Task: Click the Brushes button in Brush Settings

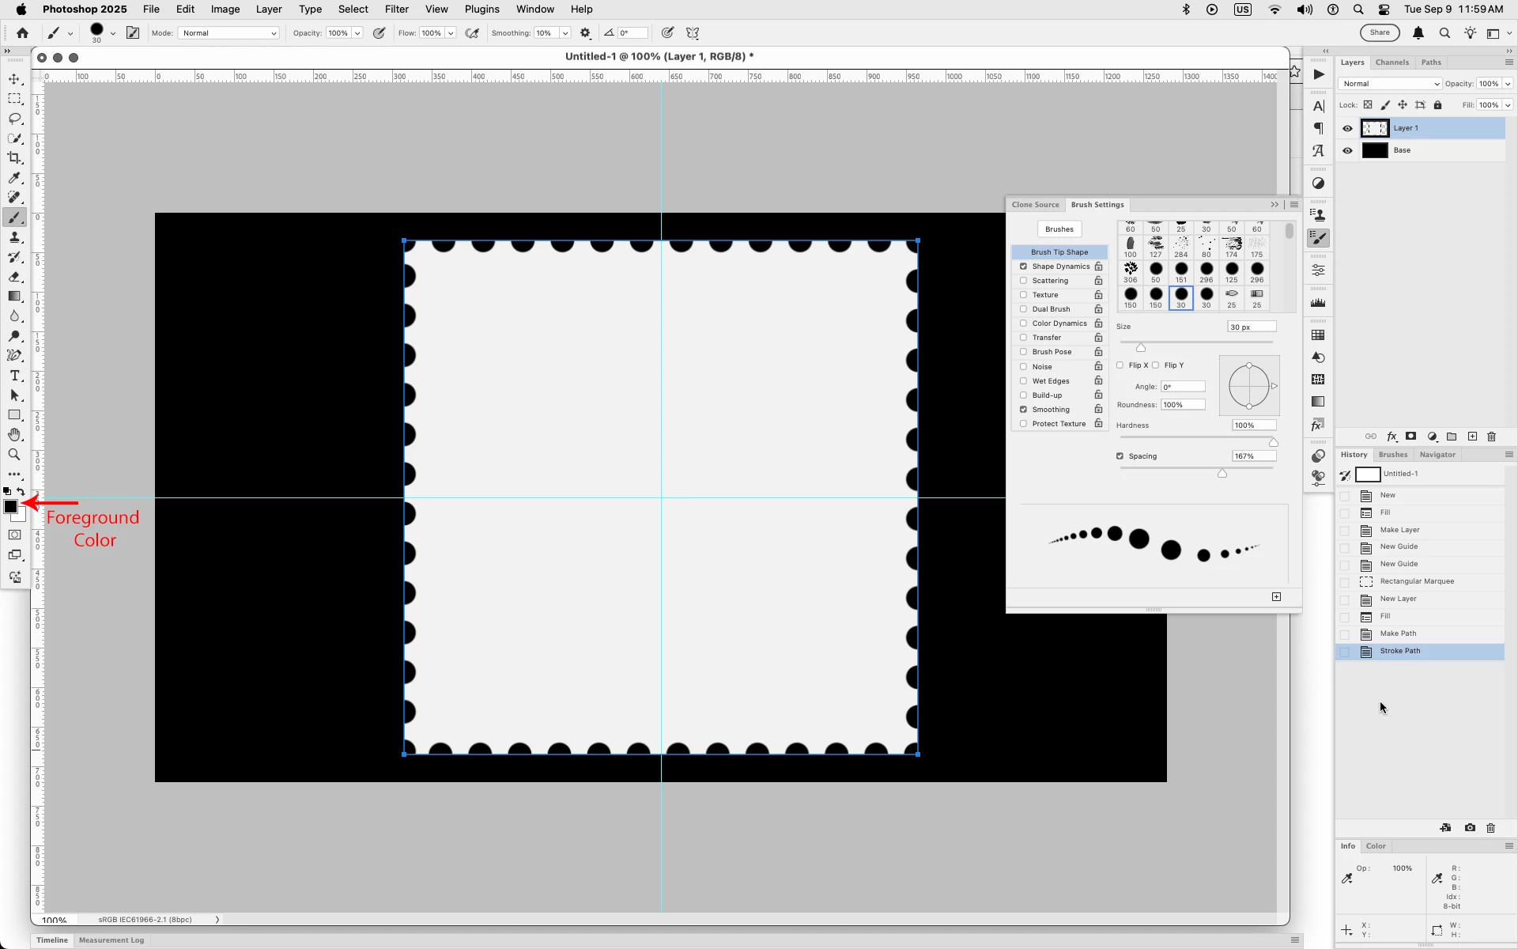Action: (x=1059, y=229)
